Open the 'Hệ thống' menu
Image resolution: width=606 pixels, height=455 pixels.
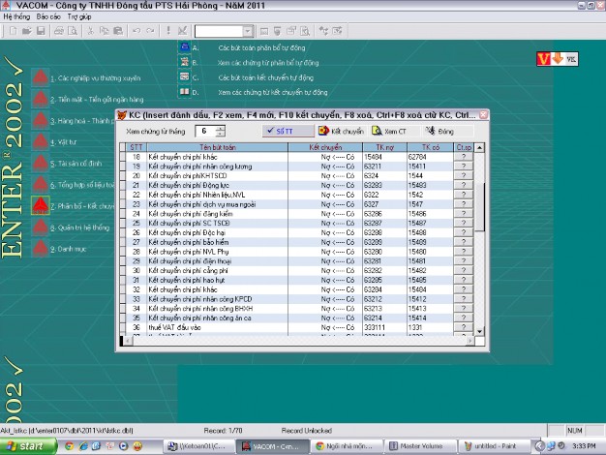[x=17, y=17]
